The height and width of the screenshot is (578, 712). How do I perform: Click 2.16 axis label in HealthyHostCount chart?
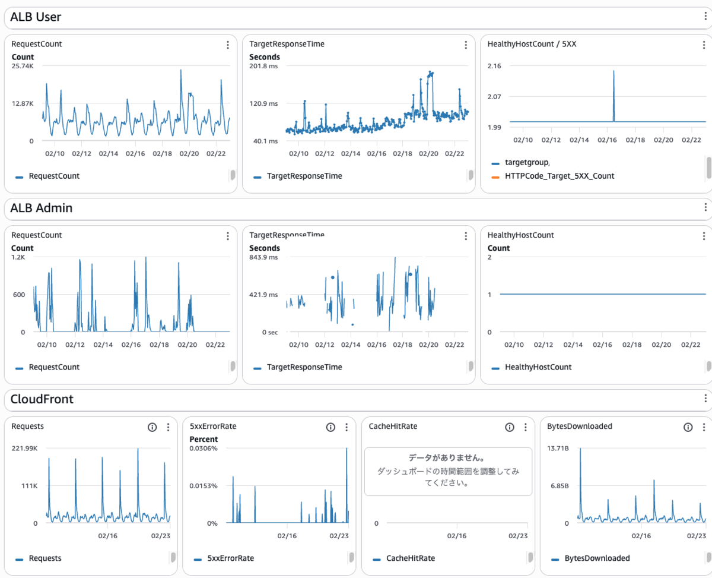[494, 66]
